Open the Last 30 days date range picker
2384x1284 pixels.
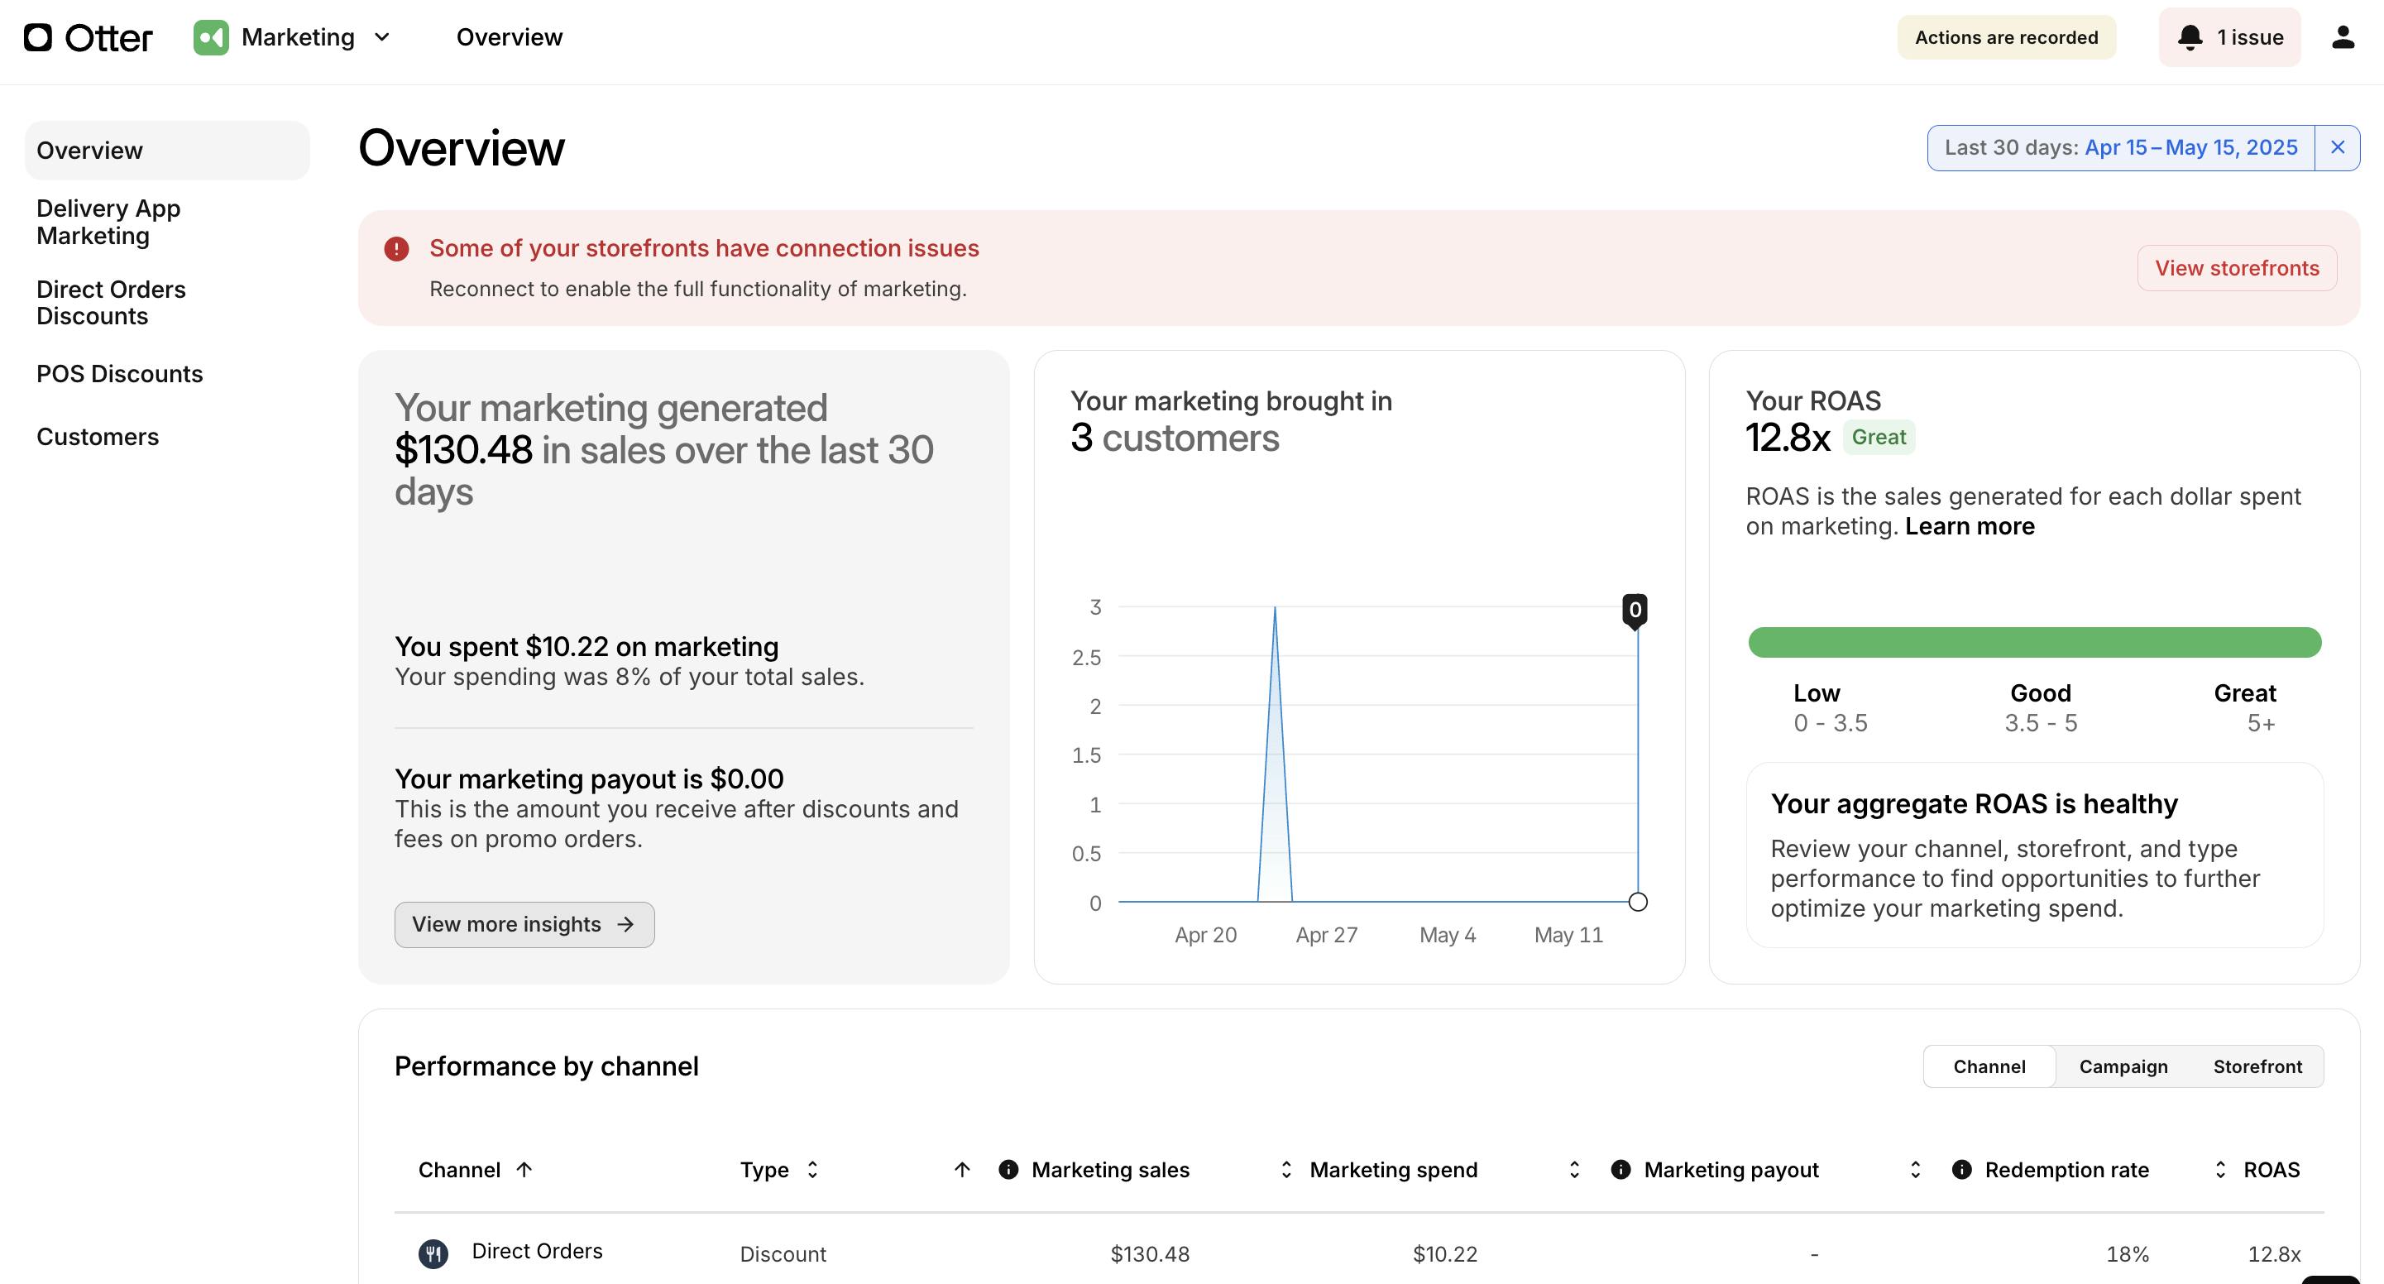click(2120, 148)
